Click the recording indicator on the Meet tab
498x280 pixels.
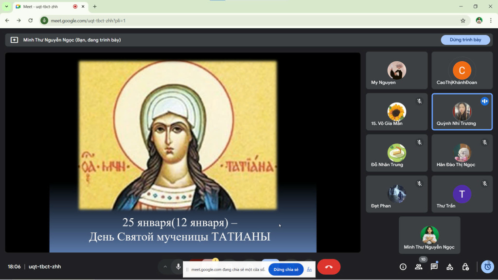(x=75, y=6)
